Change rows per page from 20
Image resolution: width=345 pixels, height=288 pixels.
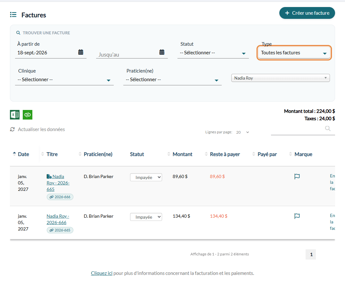pos(242,132)
